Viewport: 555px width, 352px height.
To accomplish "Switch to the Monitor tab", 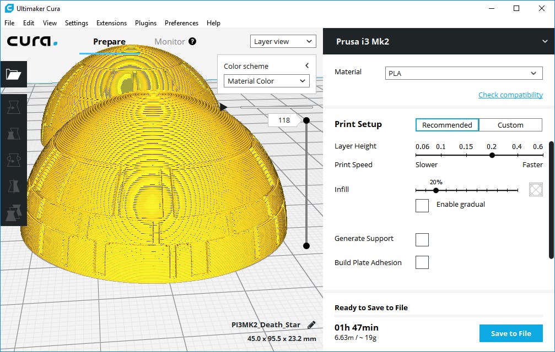I will coord(170,41).
